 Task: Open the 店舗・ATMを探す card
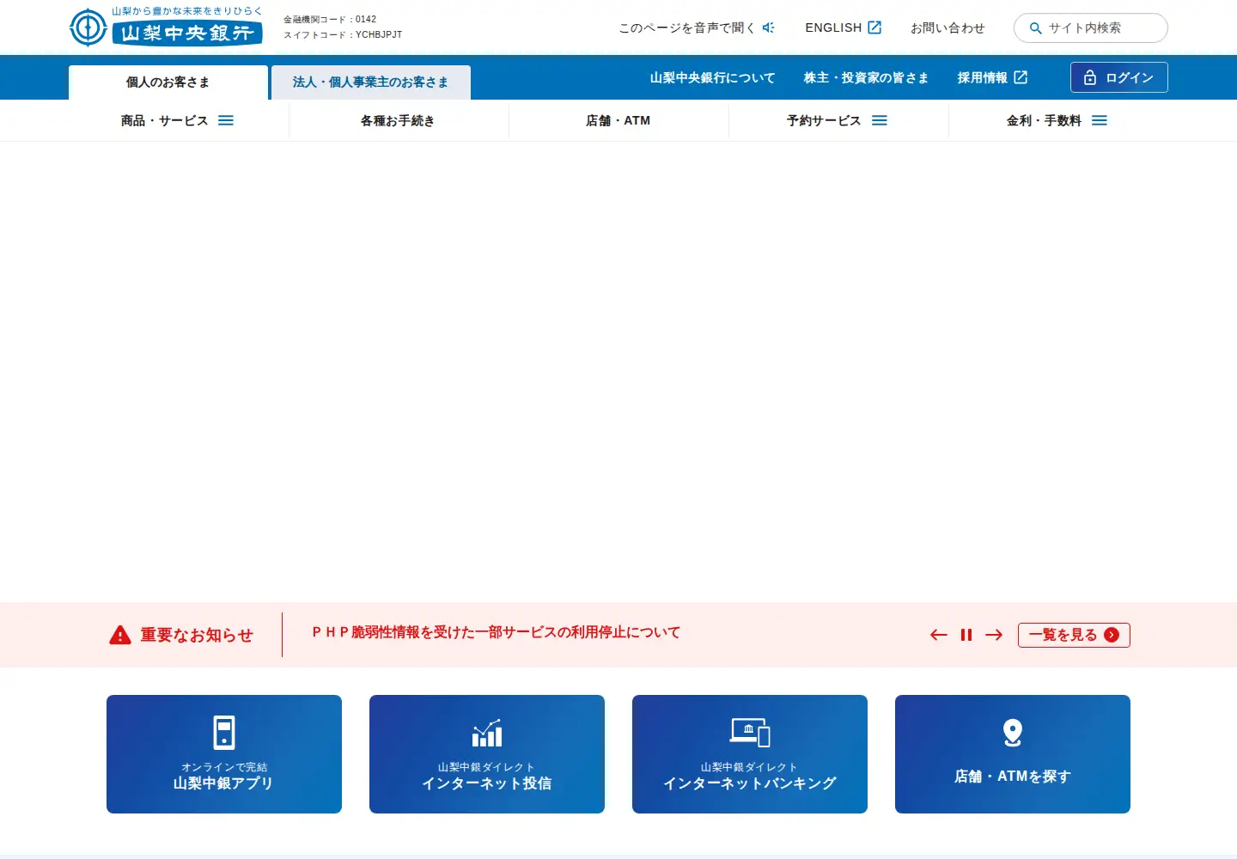coord(1013,754)
